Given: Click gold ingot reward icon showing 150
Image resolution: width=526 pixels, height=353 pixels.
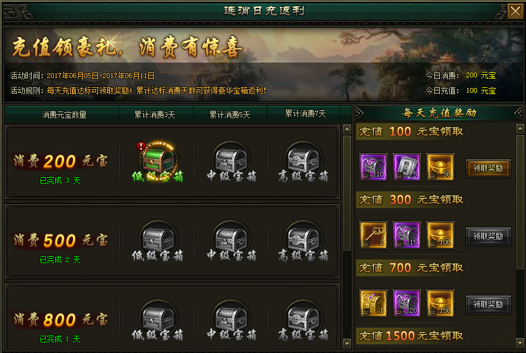Looking at the screenshot, I should click(440, 303).
